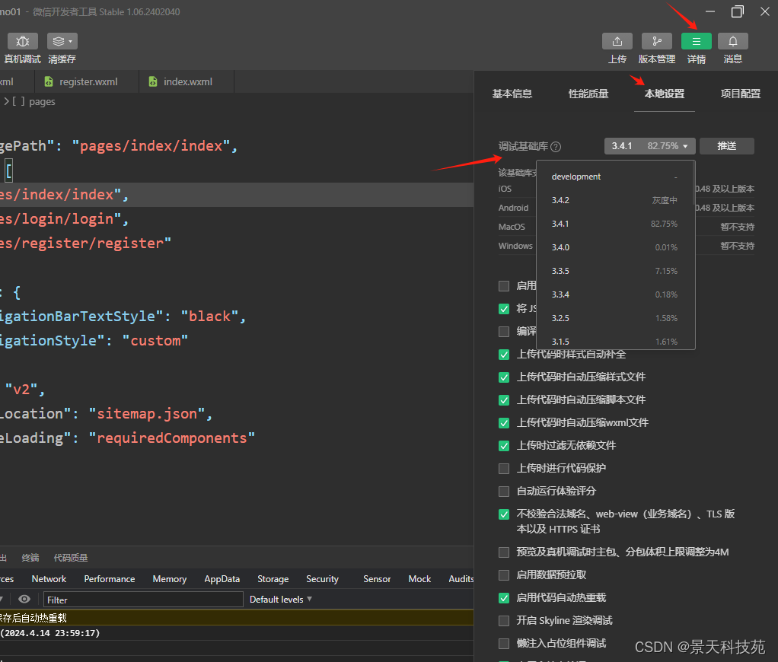Enable 上传时进行代码保护
This screenshot has height=662, width=778.
coord(504,469)
